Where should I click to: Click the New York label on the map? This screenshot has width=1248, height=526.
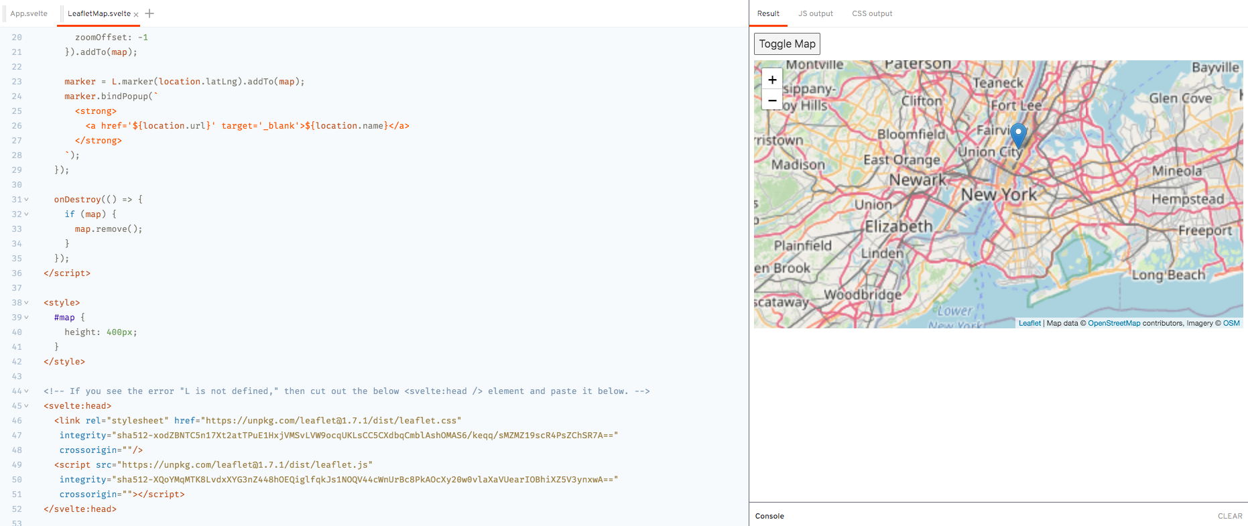(x=999, y=195)
